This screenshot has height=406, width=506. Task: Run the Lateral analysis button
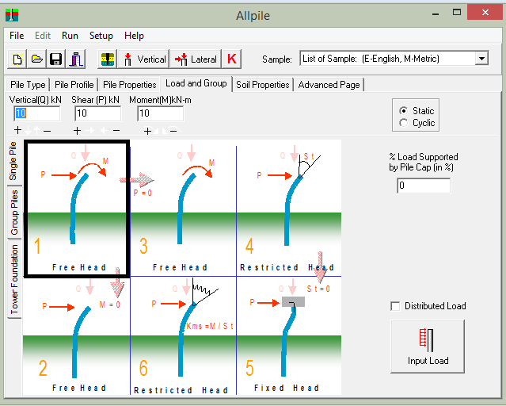click(x=196, y=59)
